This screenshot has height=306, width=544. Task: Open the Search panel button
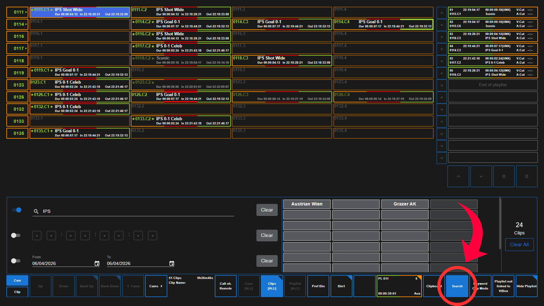pyautogui.click(x=457, y=286)
